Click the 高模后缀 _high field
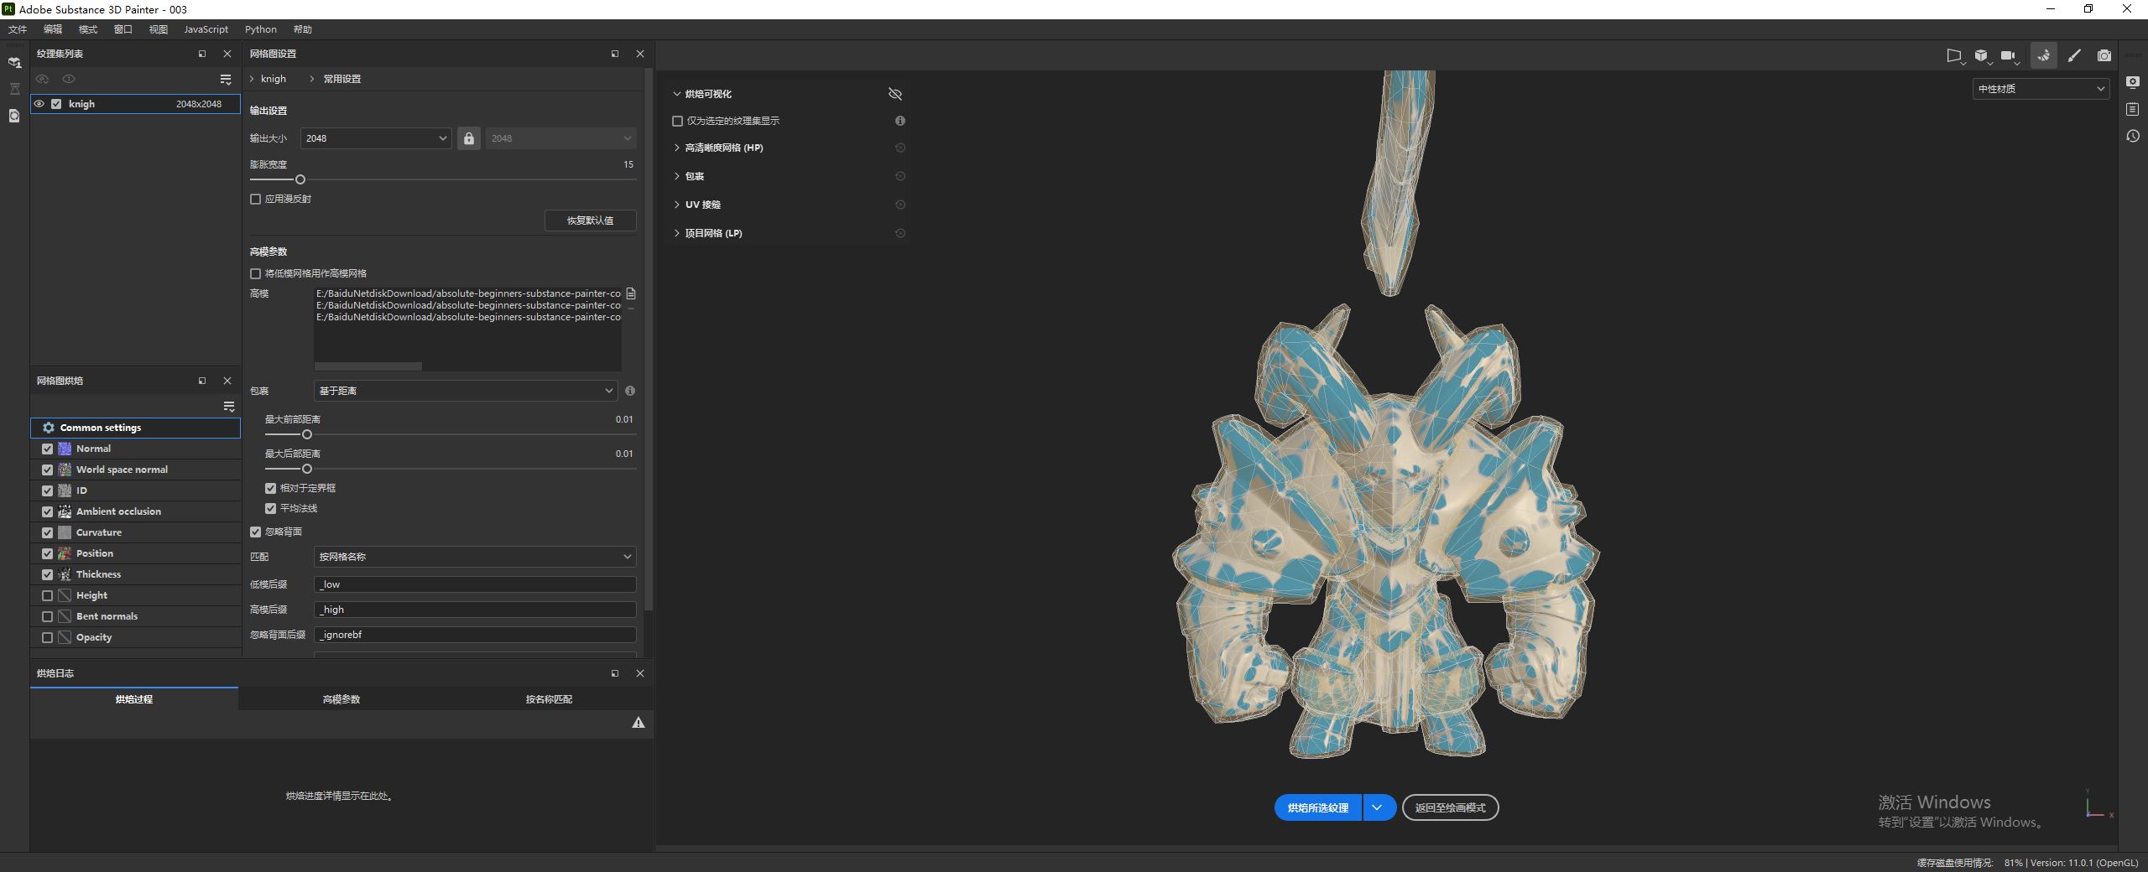The image size is (2148, 872). [475, 610]
